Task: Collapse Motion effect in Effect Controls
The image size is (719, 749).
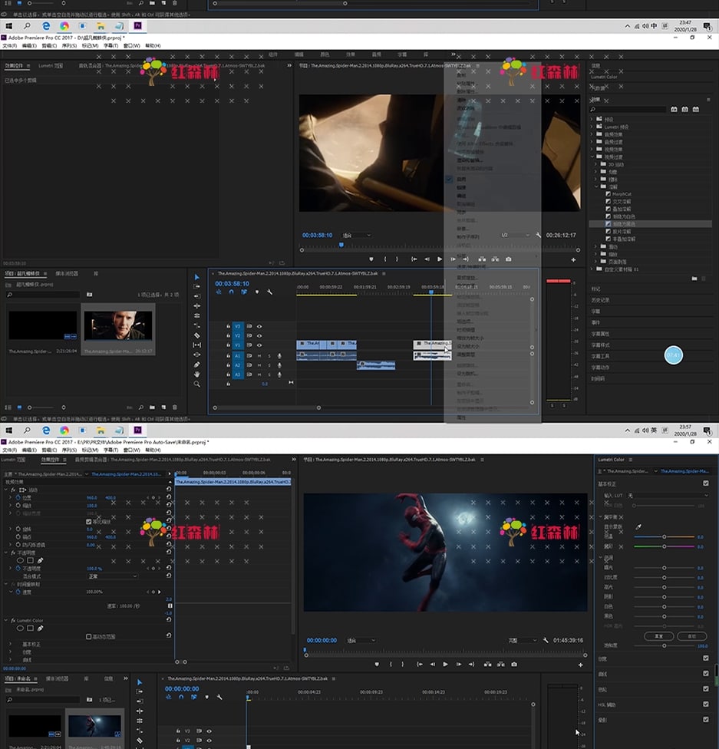Action: pos(6,490)
